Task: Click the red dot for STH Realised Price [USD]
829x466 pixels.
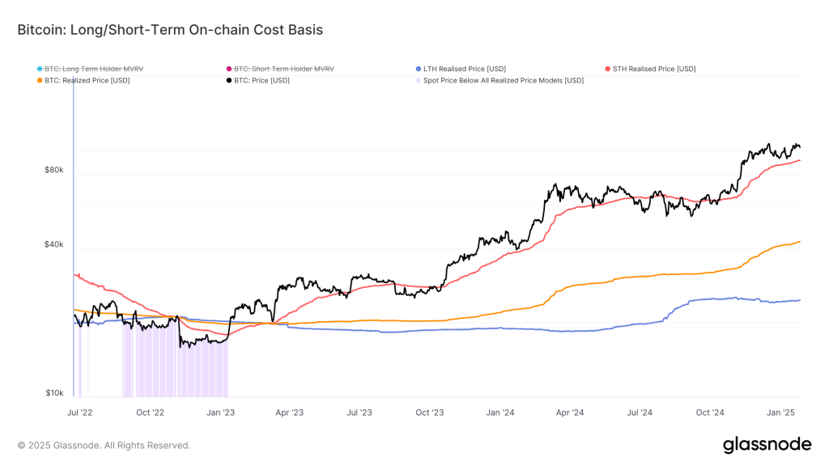Action: pyautogui.click(x=606, y=69)
